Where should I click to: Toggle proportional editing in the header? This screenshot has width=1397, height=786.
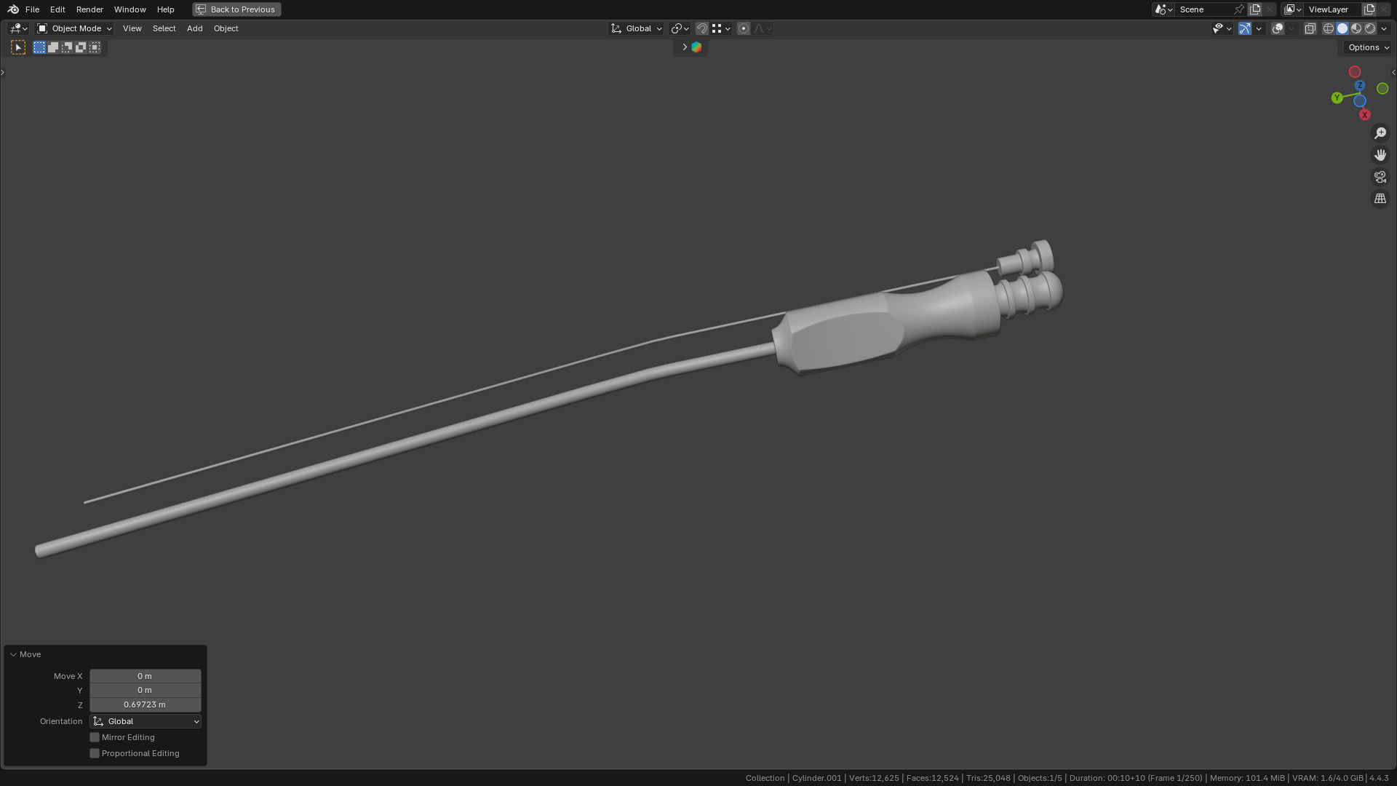744,28
